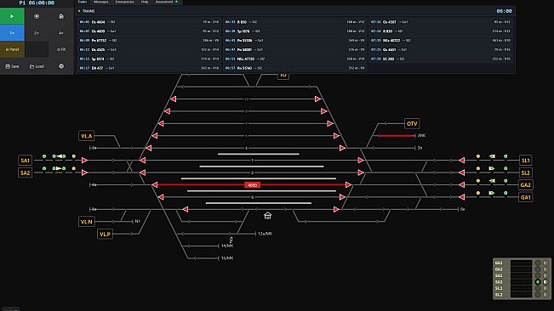554x311 pixels.
Task: Select train Nex 47720 in the list
Action: (294, 59)
